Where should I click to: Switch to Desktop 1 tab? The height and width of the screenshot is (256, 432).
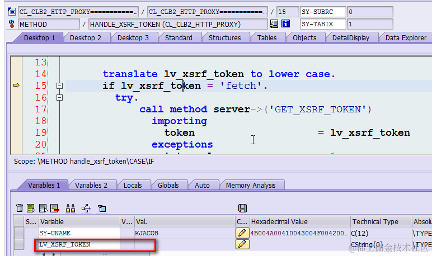coord(39,37)
